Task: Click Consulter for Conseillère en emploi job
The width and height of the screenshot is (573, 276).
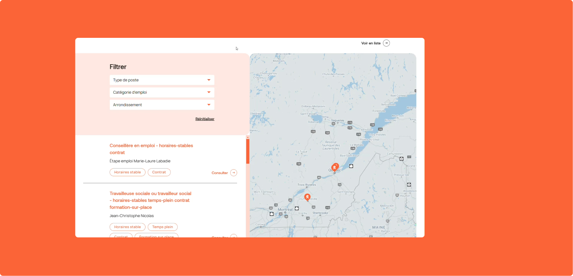Action: coord(220,173)
